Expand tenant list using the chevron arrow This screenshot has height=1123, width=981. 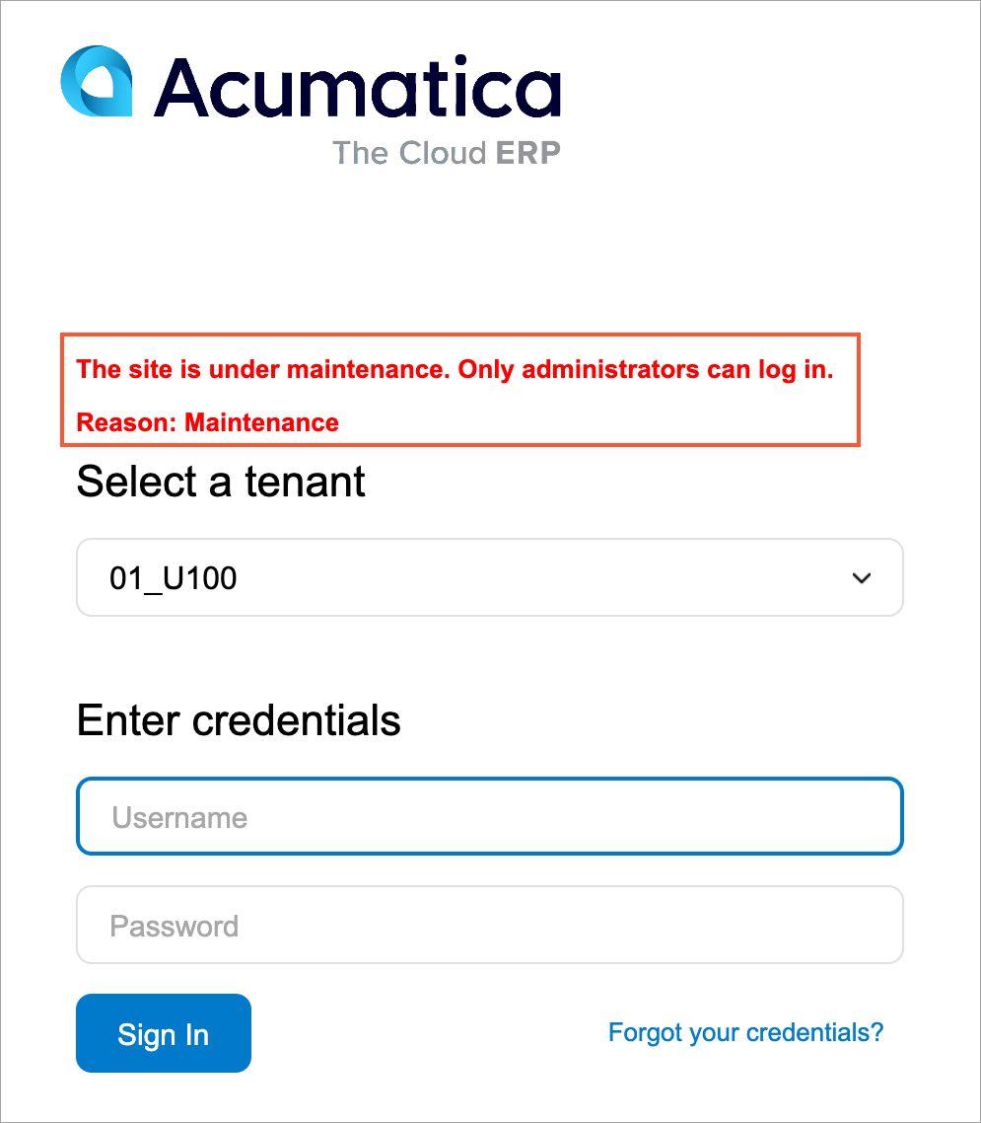[862, 578]
